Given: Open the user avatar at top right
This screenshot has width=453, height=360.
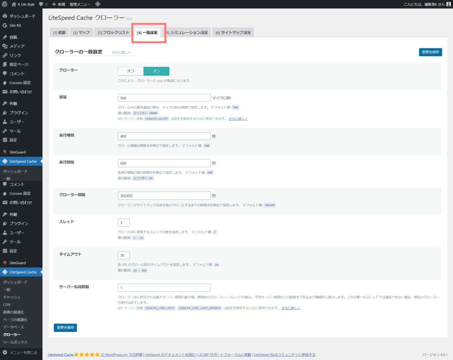Looking at the screenshot, I should click(448, 4).
